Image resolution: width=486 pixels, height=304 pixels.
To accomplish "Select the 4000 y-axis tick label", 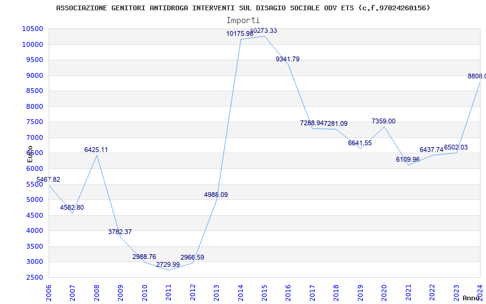I will (x=34, y=231).
